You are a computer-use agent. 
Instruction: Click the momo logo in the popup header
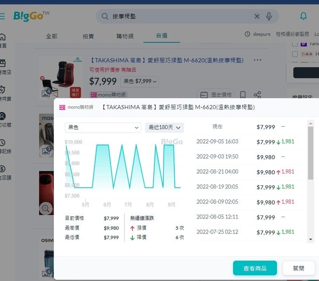pyautogui.click(x=62, y=107)
